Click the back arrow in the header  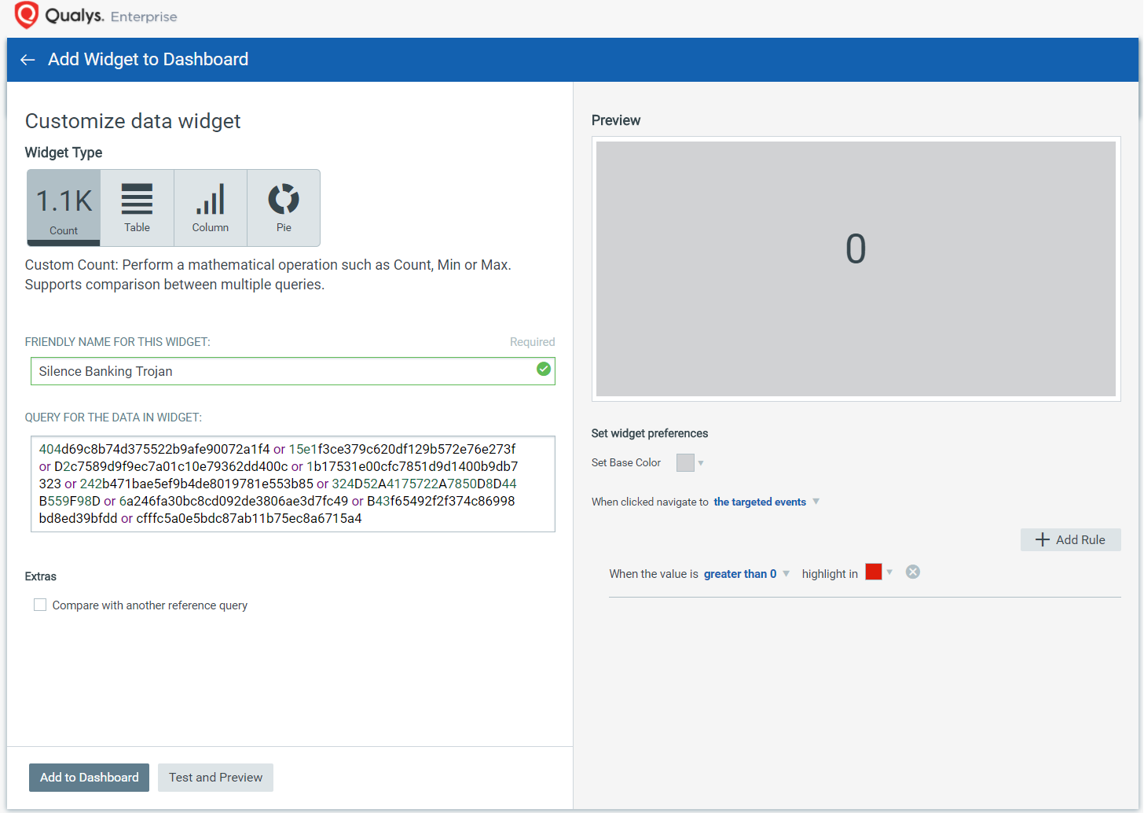[27, 60]
